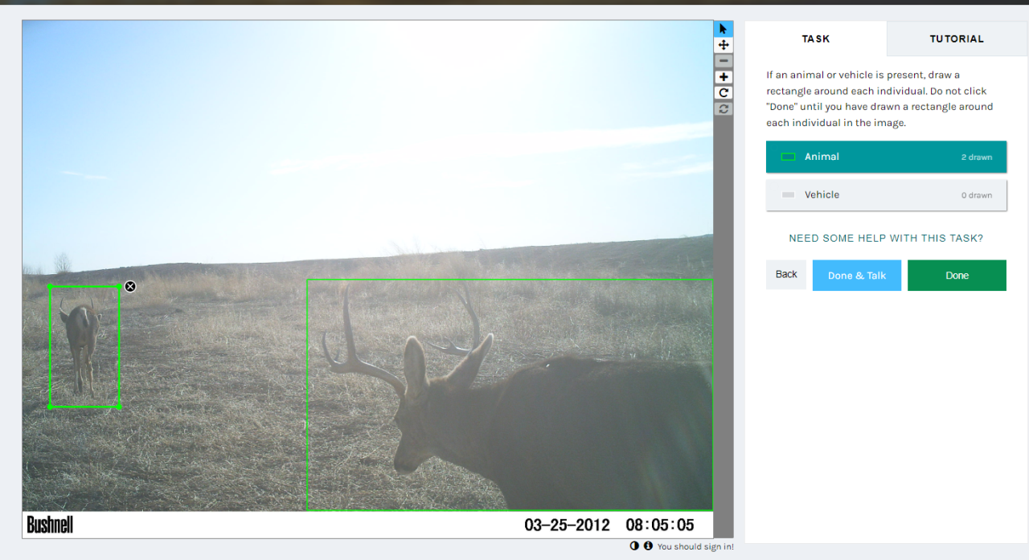
Task: Switch to the Tutorial tab
Action: tap(957, 39)
